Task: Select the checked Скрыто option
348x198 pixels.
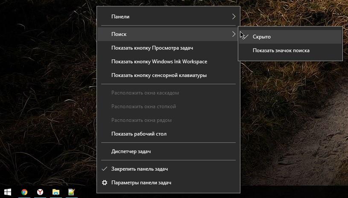Action: point(261,37)
